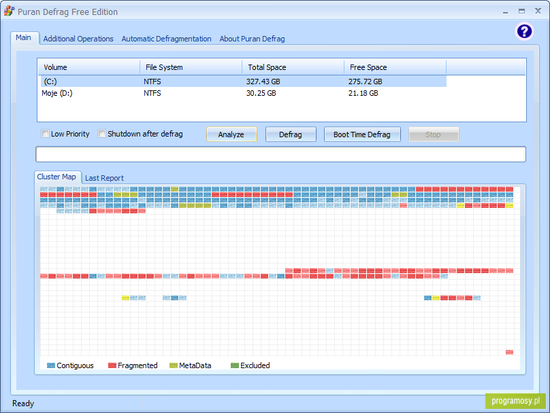550x413 pixels.
Task: Click the MetaData legend label
Action: tap(195, 365)
